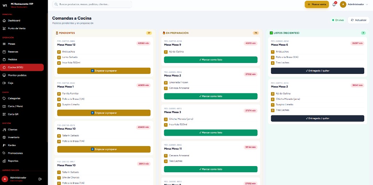Expand the Administrador account dropdown chevron
The image size is (373, 185).
pos(367,4)
